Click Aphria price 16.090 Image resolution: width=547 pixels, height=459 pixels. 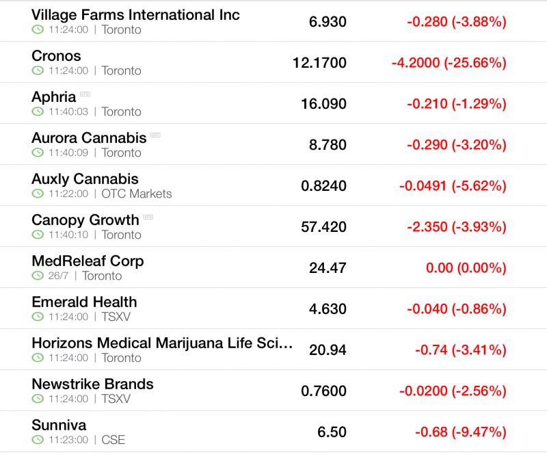point(323,104)
